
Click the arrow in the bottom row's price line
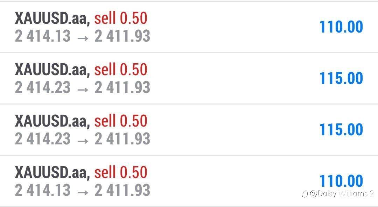click(x=83, y=192)
